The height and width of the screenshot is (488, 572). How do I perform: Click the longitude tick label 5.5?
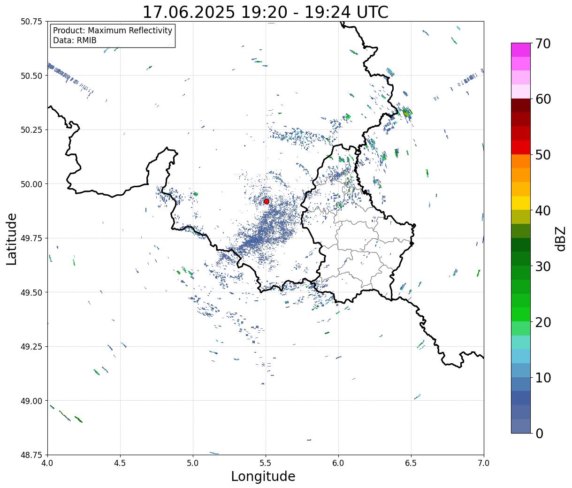266,463
